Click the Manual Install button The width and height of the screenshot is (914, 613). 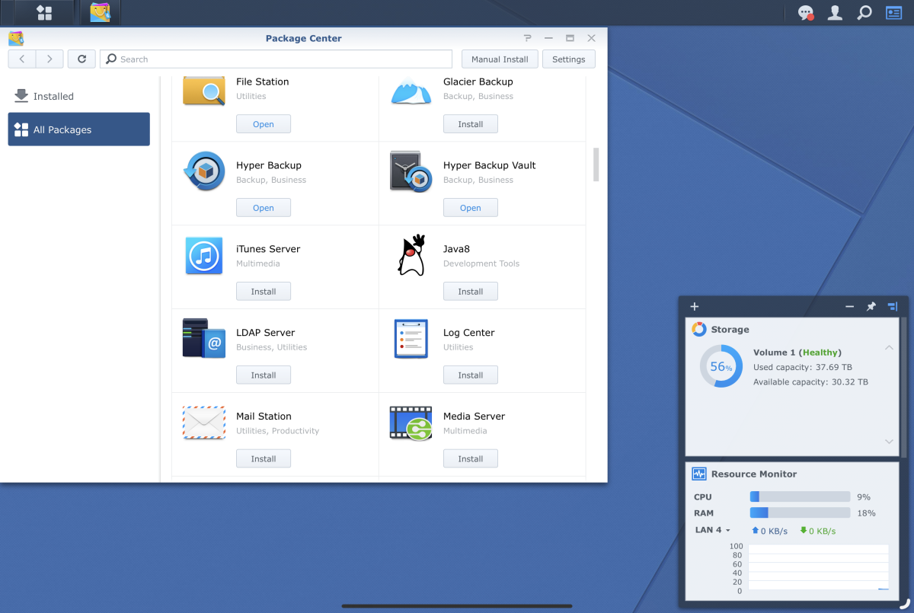(500, 59)
